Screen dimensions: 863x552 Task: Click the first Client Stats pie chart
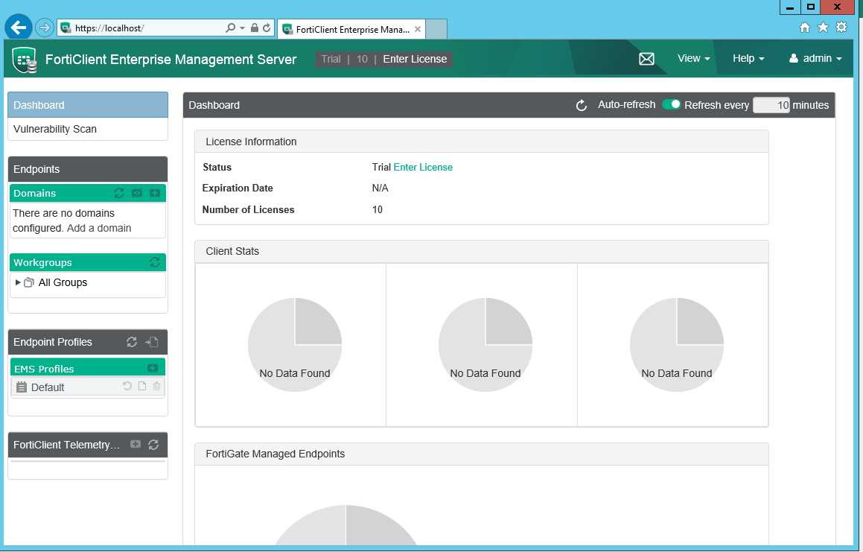pos(295,345)
